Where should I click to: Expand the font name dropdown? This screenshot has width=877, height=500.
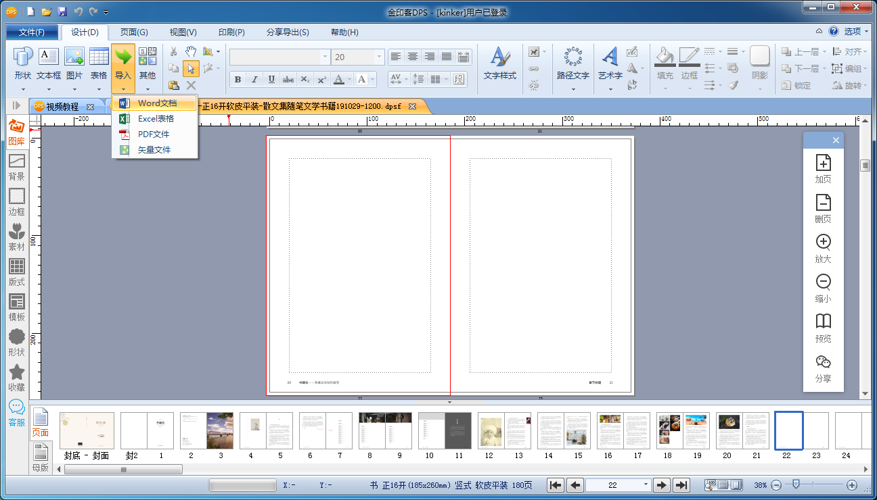point(325,57)
